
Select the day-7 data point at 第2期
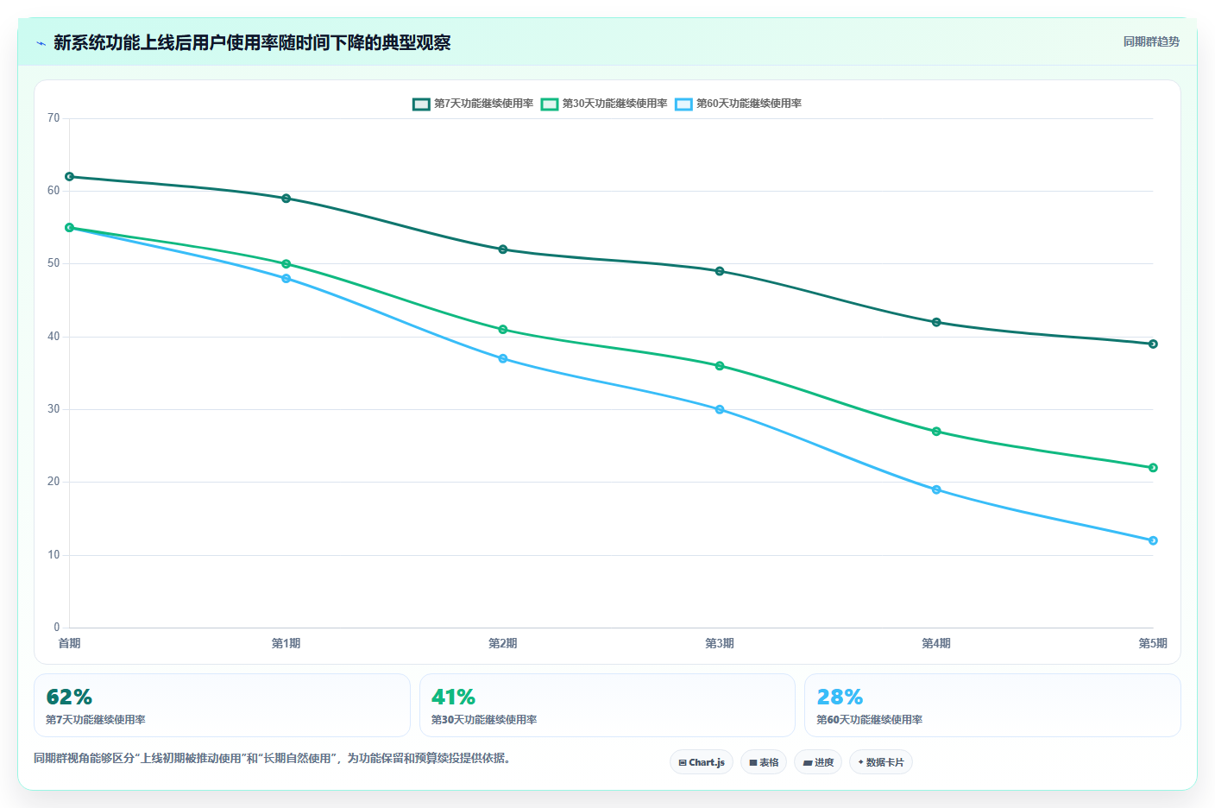click(503, 249)
